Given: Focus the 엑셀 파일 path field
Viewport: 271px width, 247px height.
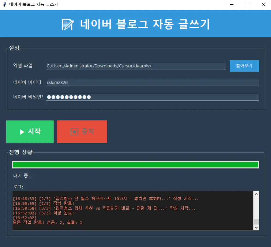Looking at the screenshot, I should 136,66.
